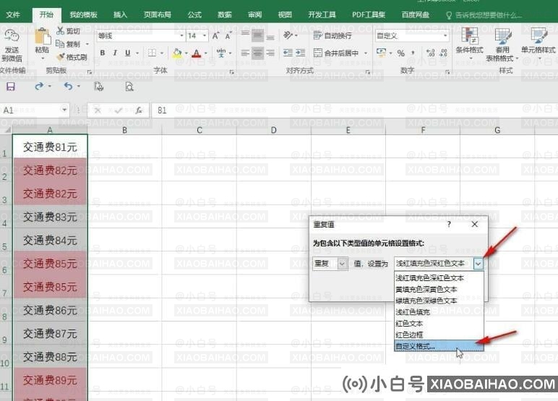The image size is (558, 401).
Task: Expand the Name Box A1 dropdown
Action: [x=64, y=110]
